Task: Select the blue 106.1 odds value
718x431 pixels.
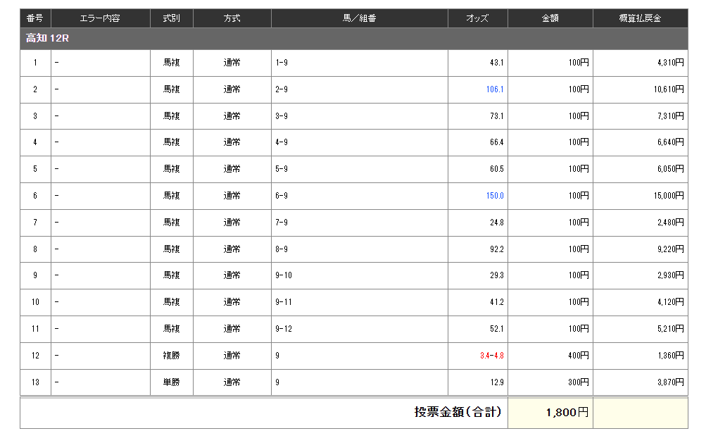Action: click(495, 89)
